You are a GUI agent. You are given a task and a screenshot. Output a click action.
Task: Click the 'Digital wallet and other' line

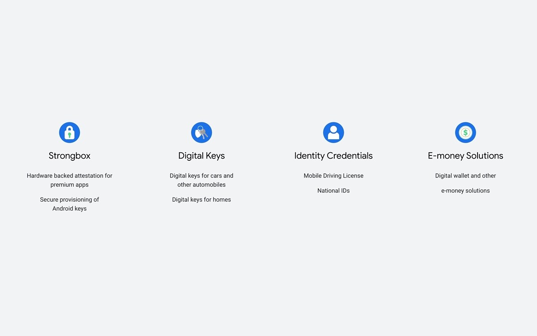(x=465, y=176)
